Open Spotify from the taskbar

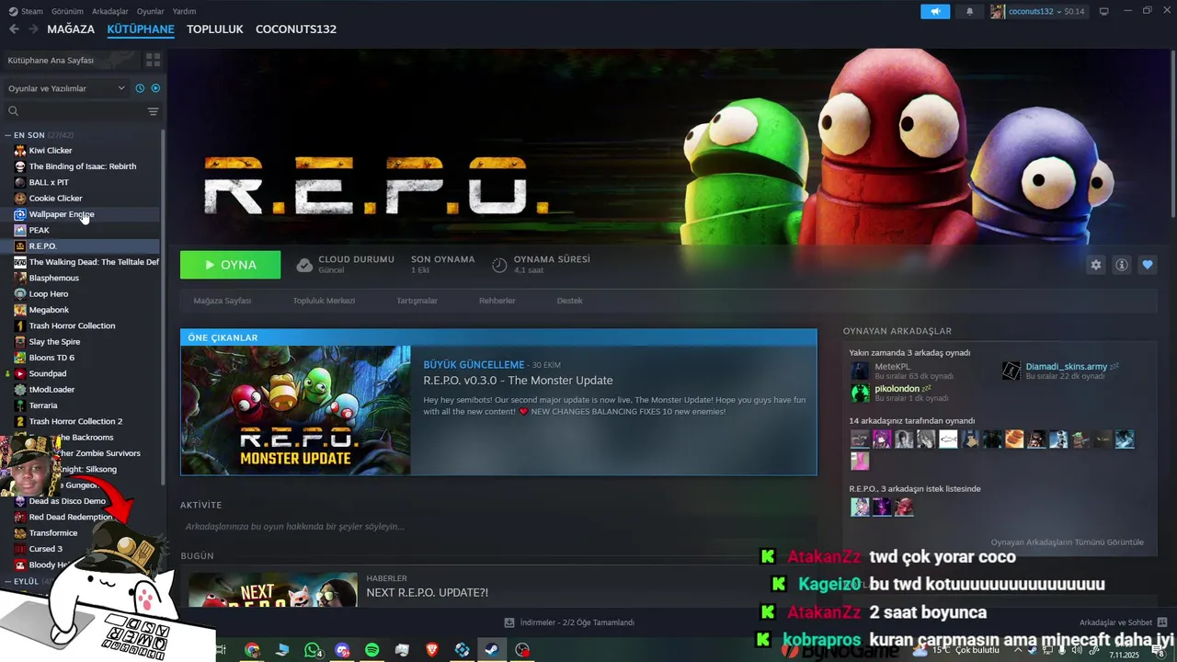372,650
